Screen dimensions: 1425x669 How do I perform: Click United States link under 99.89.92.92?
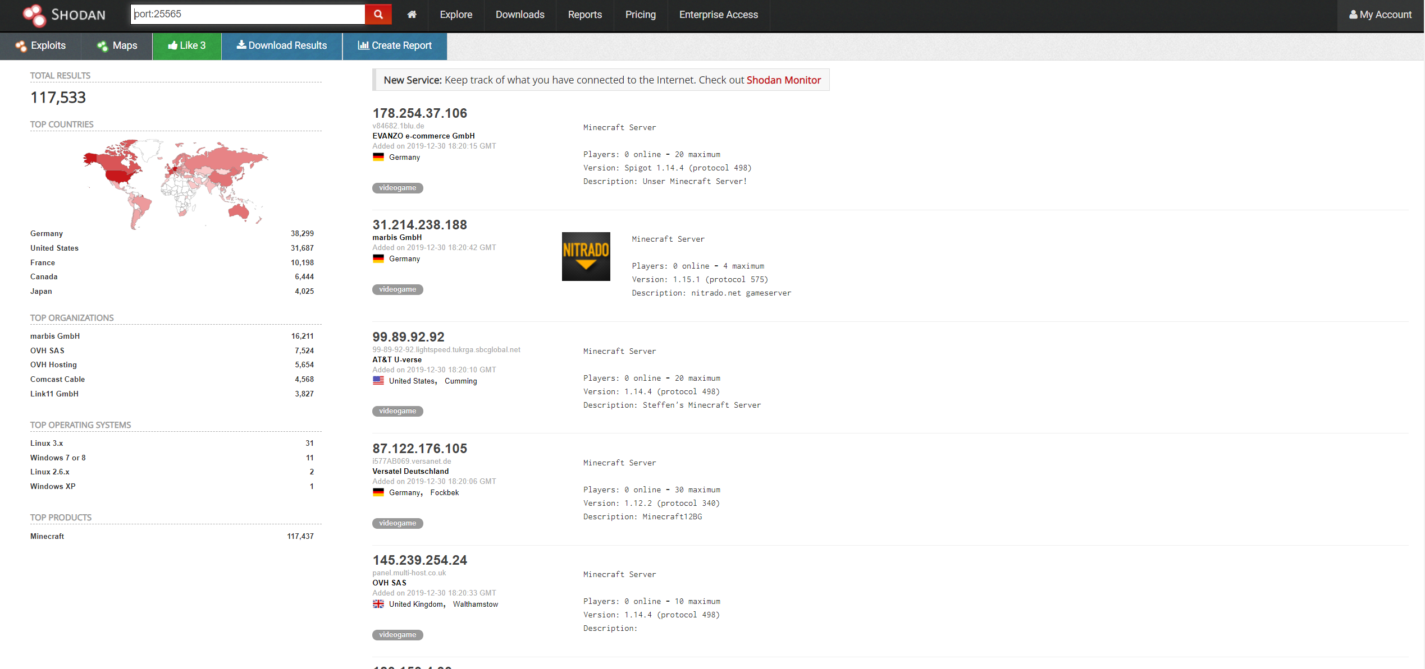(x=412, y=381)
